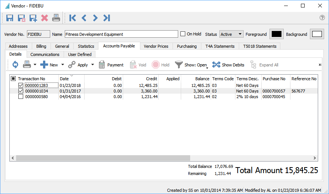
Task: Select the Details sub-tab
Action: point(15,54)
